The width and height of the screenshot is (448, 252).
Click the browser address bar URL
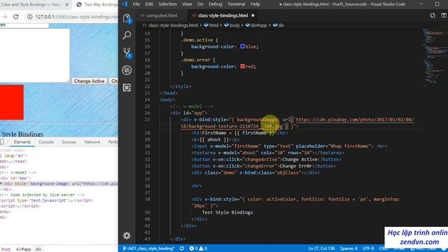pos(76,17)
